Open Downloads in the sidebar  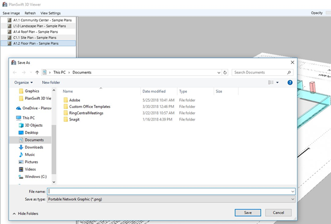pos(31,147)
